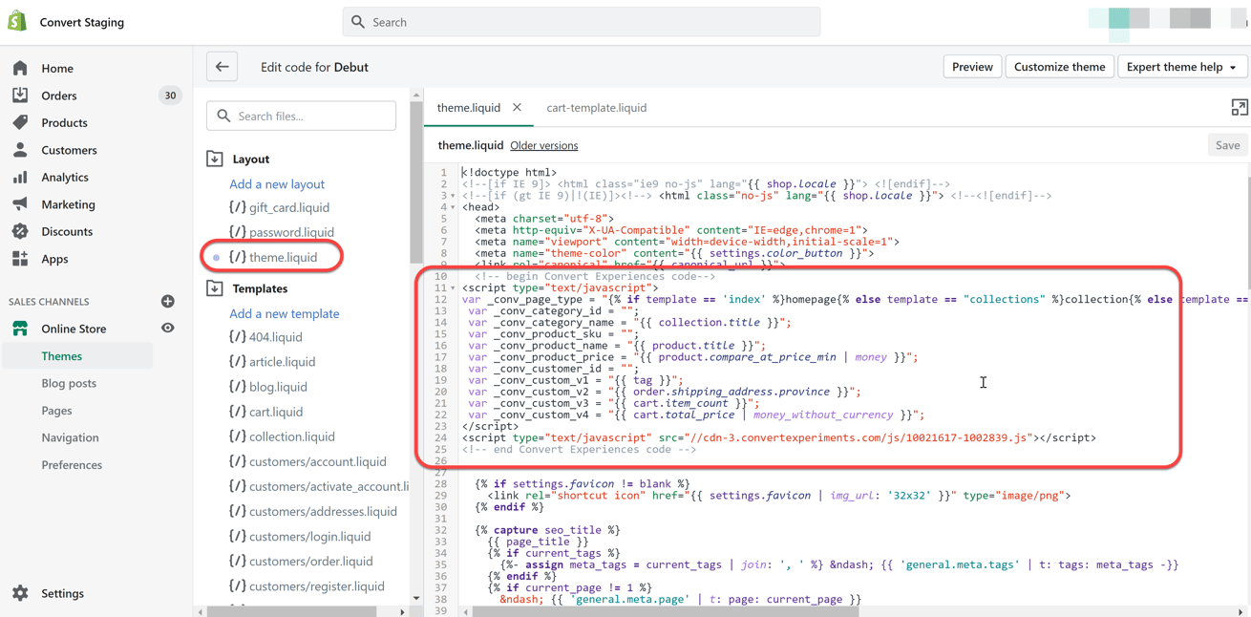
Task: Toggle Online Store visibility with the eye icon
Action: coord(168,327)
